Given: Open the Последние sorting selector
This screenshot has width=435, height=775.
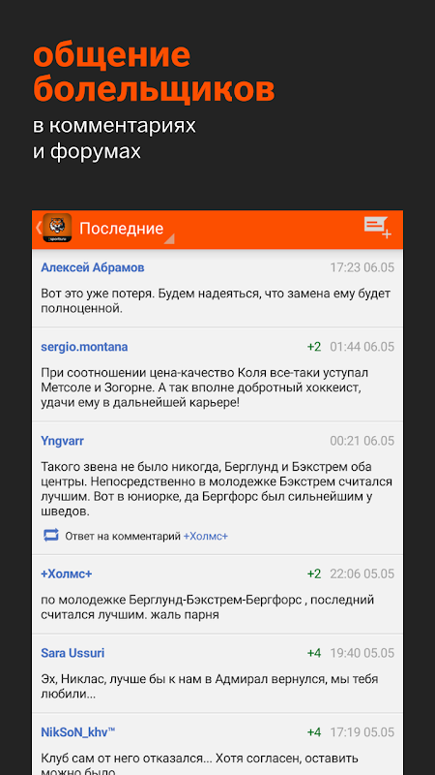Looking at the screenshot, I should pos(122,229).
